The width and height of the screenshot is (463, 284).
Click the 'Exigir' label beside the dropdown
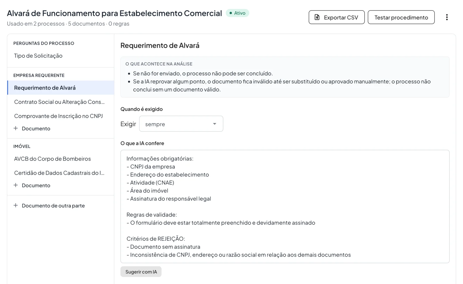(128, 124)
